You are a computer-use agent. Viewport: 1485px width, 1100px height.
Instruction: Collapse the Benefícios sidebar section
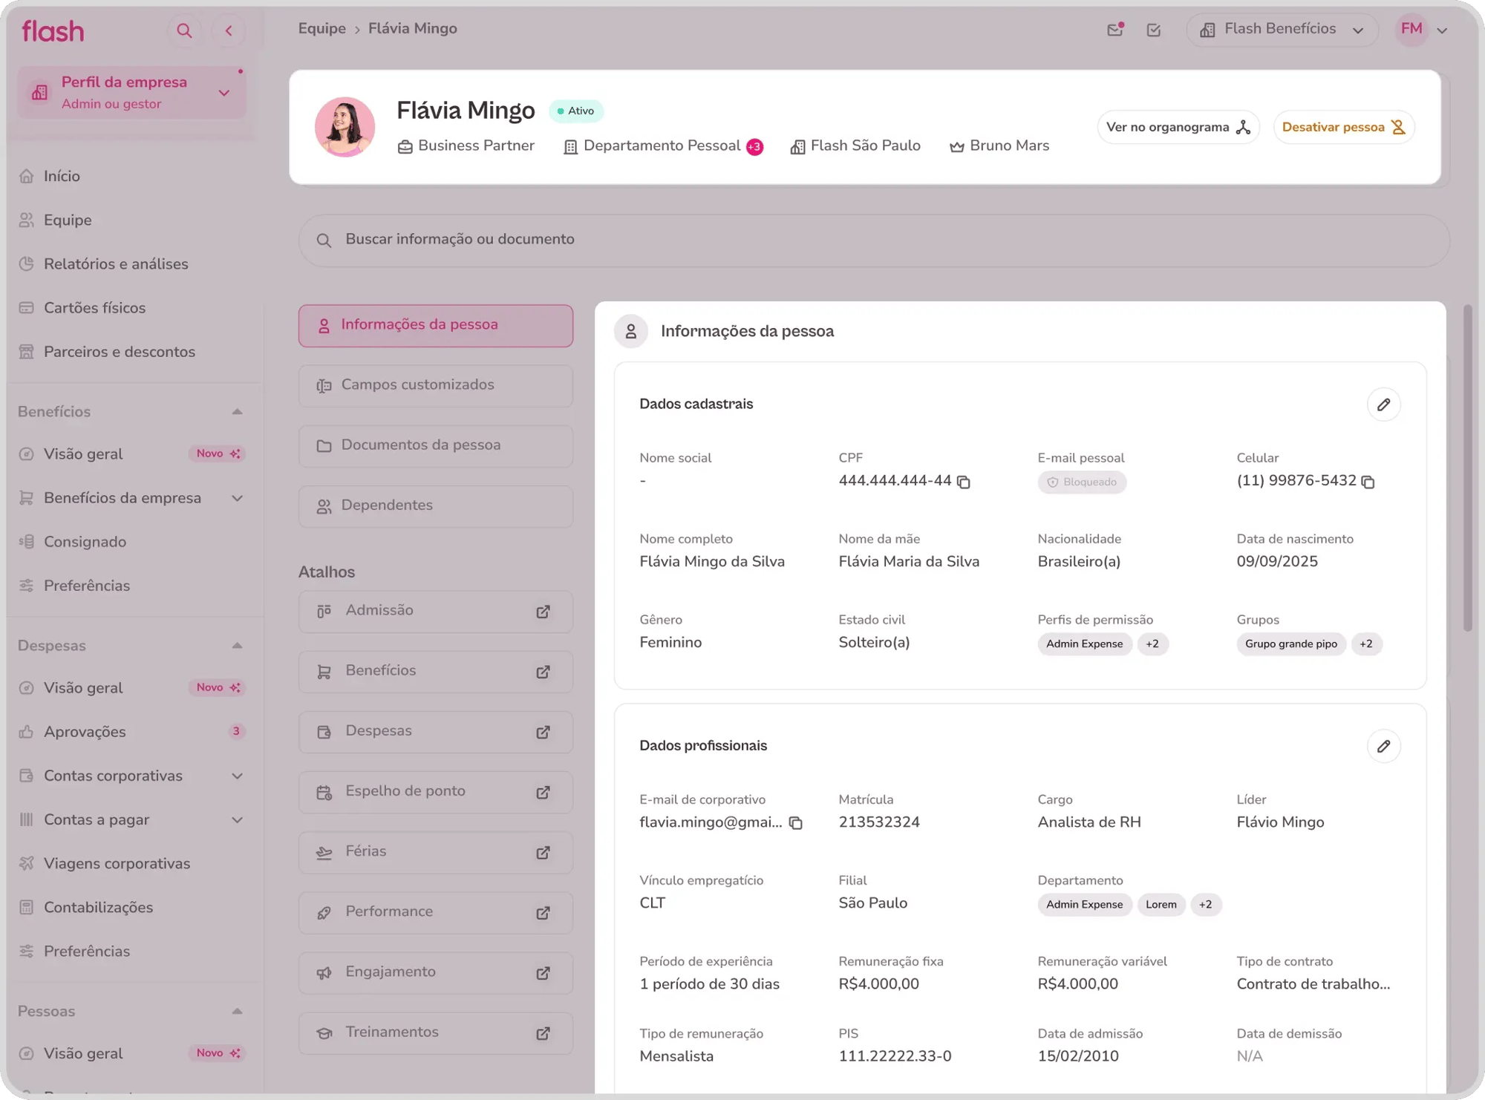237,411
